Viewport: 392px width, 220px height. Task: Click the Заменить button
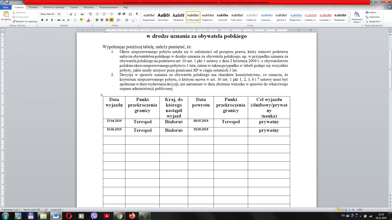[x=374, y=17]
